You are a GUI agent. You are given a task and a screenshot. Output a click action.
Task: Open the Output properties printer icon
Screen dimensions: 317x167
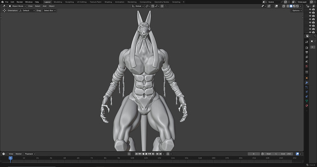pyautogui.click(x=307, y=52)
